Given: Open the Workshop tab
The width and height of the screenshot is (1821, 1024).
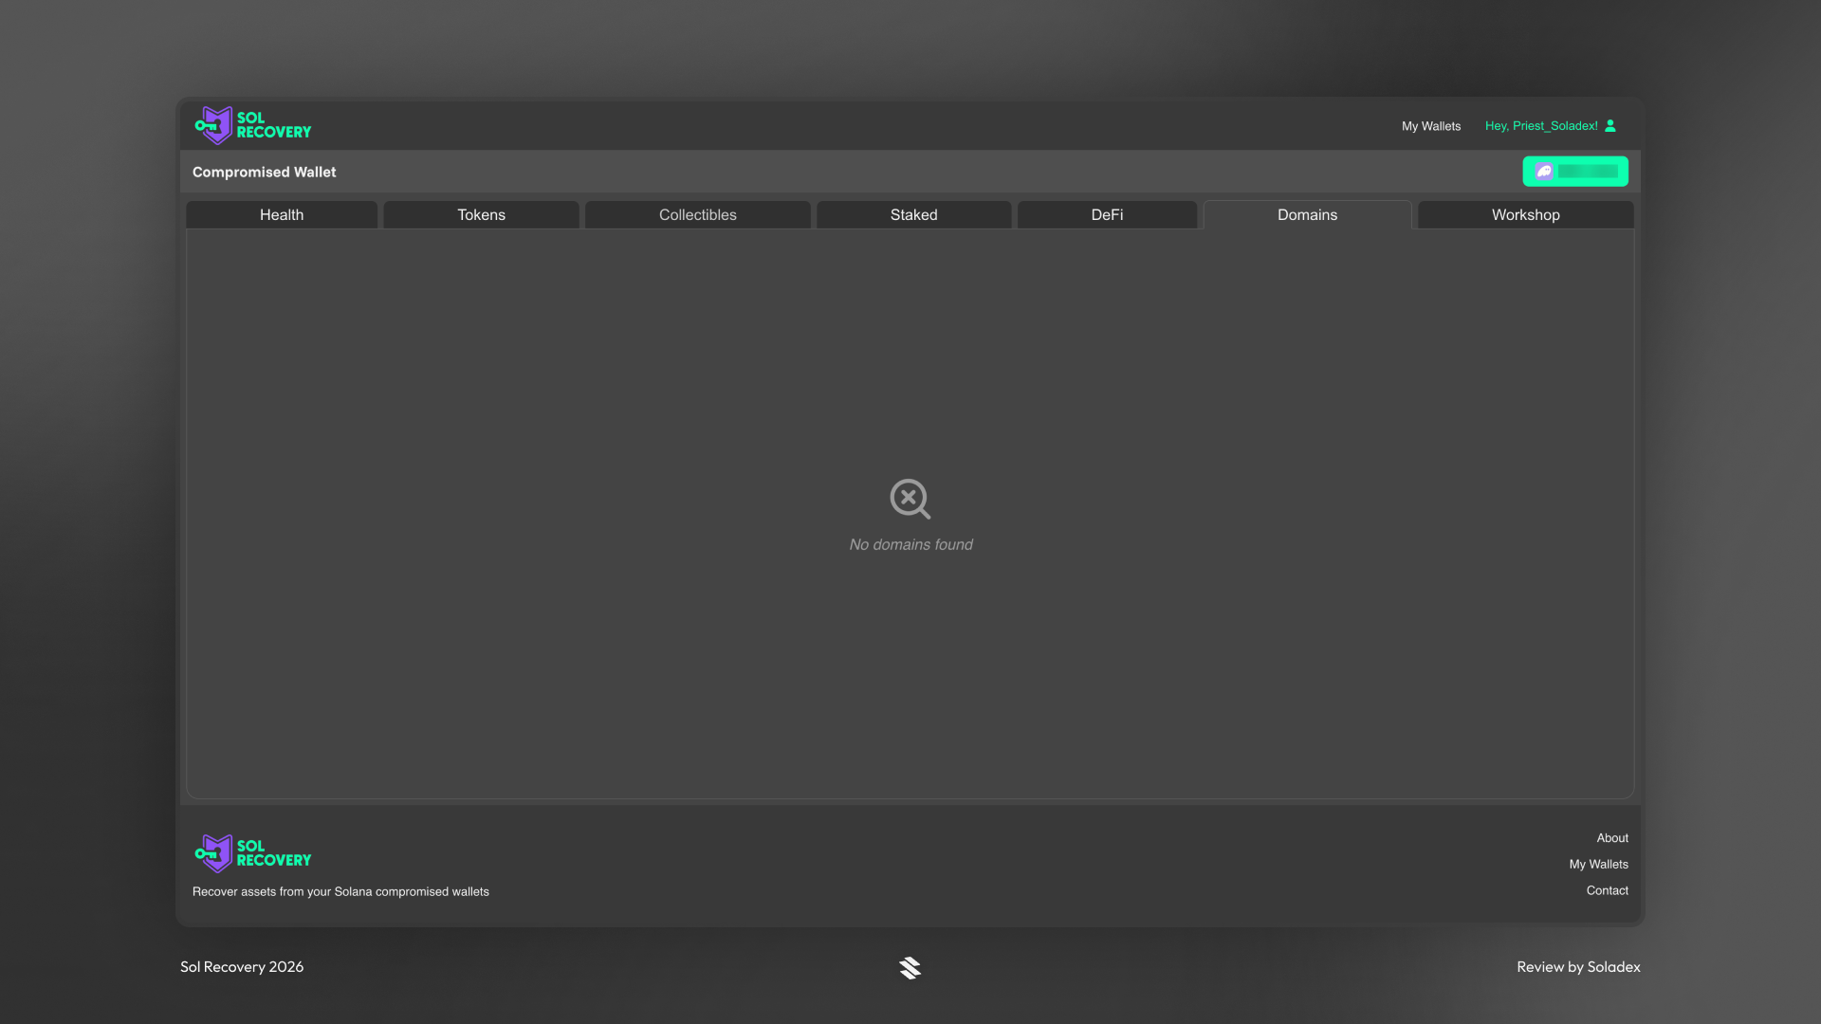Looking at the screenshot, I should click(1524, 214).
